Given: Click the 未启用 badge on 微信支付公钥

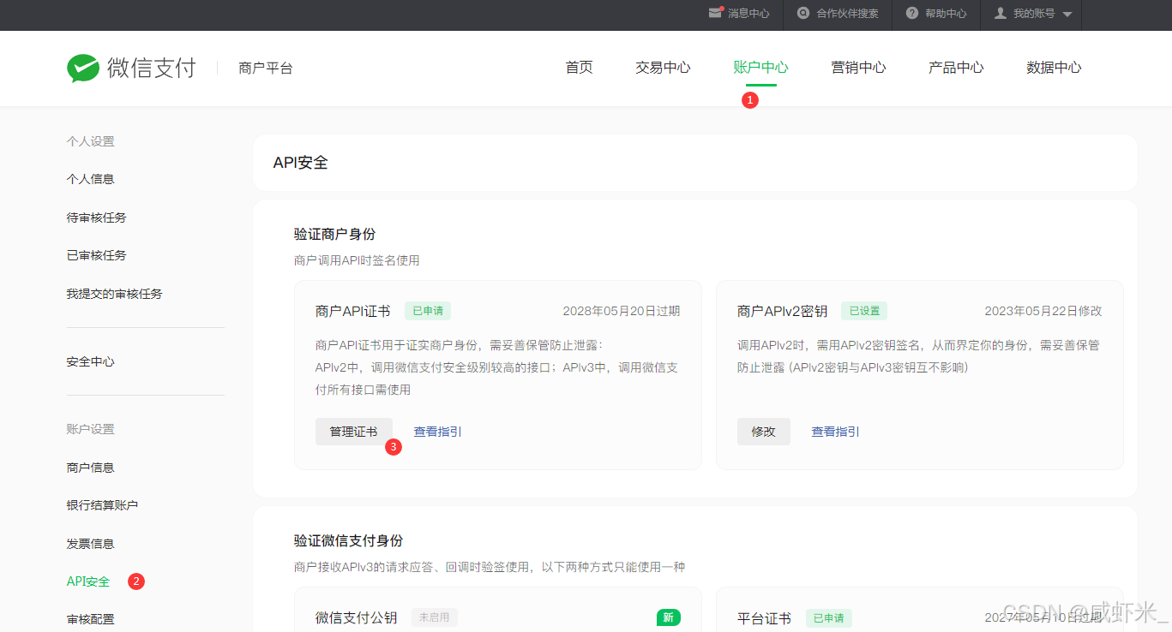Looking at the screenshot, I should (435, 617).
